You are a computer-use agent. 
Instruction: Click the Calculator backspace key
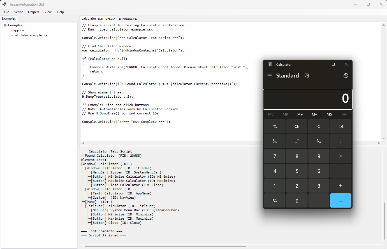point(341,126)
